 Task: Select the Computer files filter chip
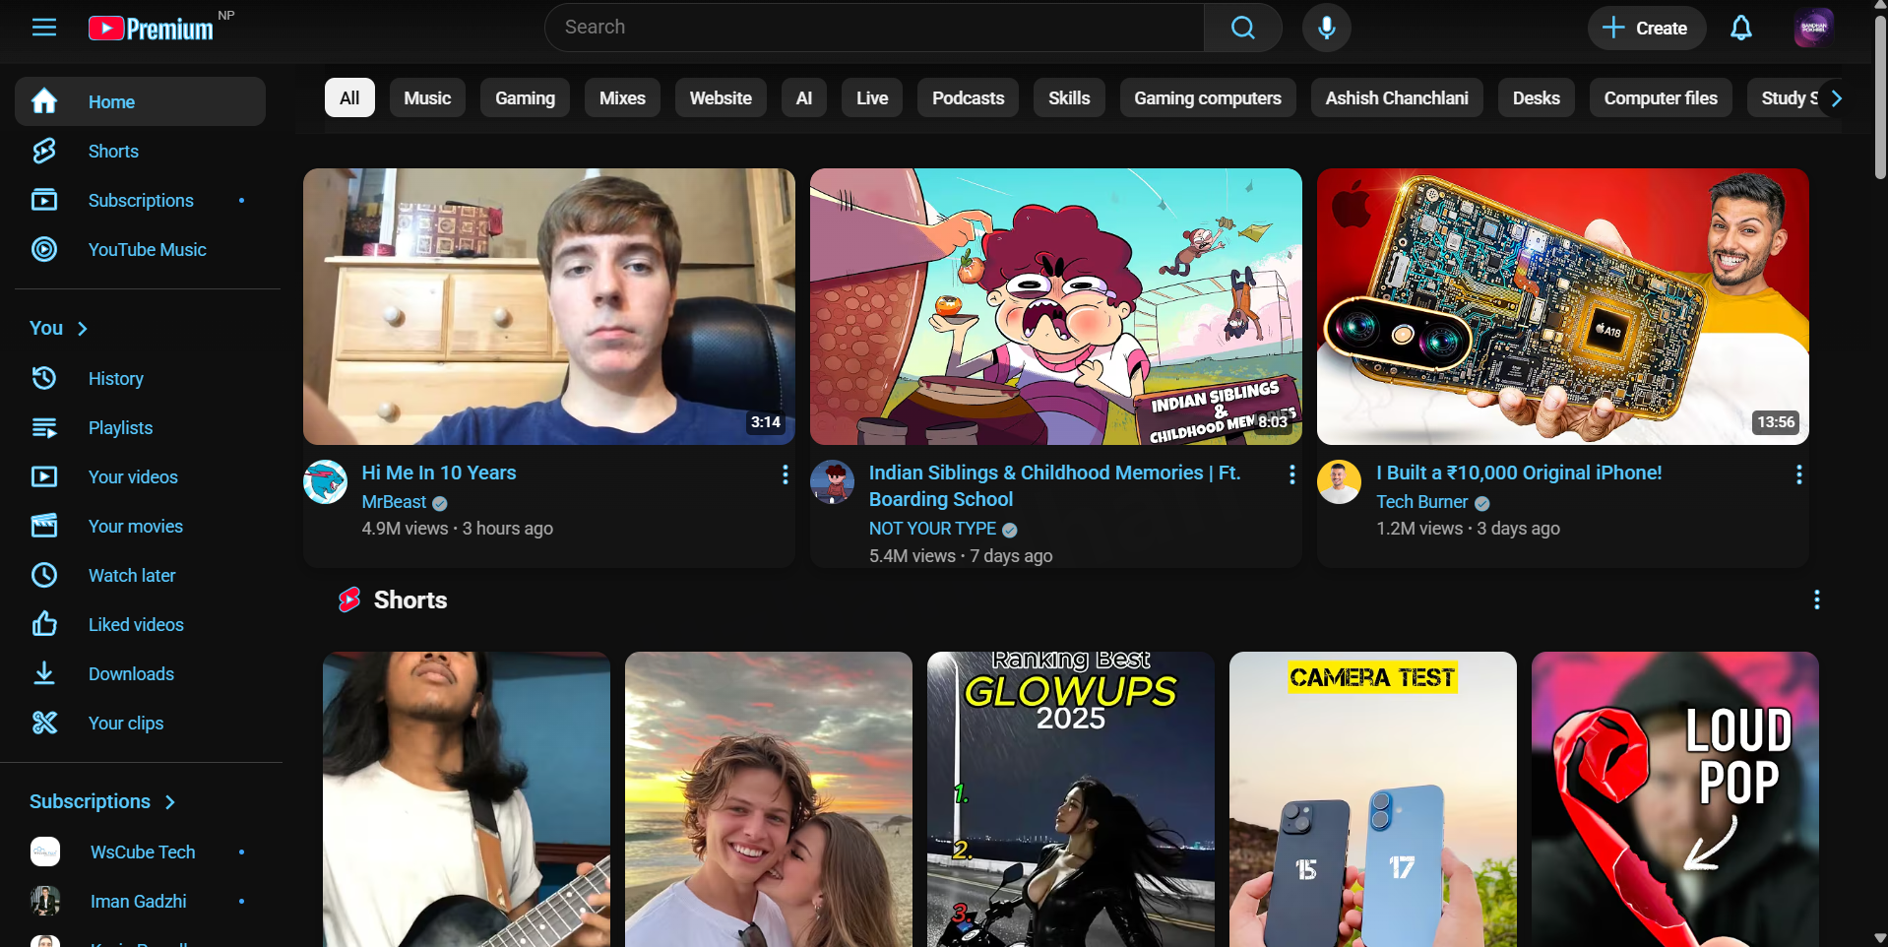click(1661, 97)
